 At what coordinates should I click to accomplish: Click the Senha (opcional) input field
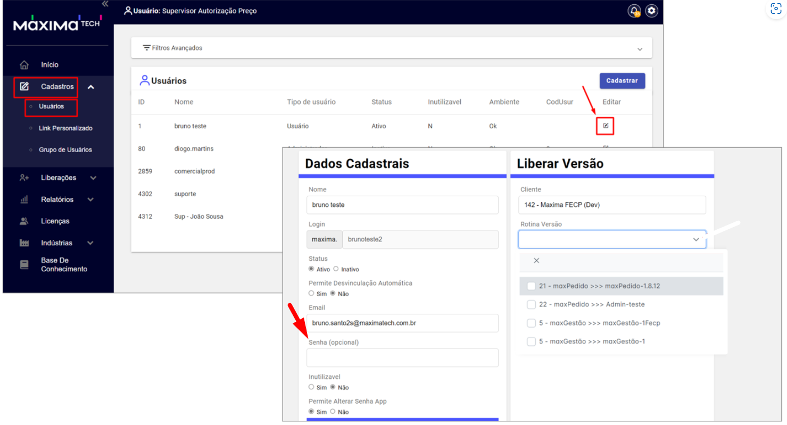click(x=402, y=358)
